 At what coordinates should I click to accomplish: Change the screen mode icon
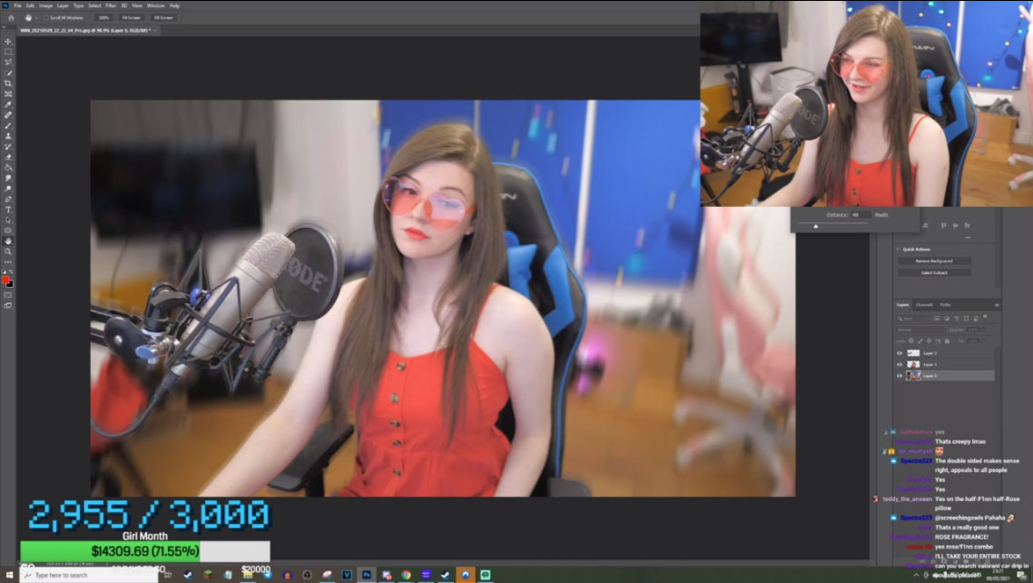click(8, 306)
